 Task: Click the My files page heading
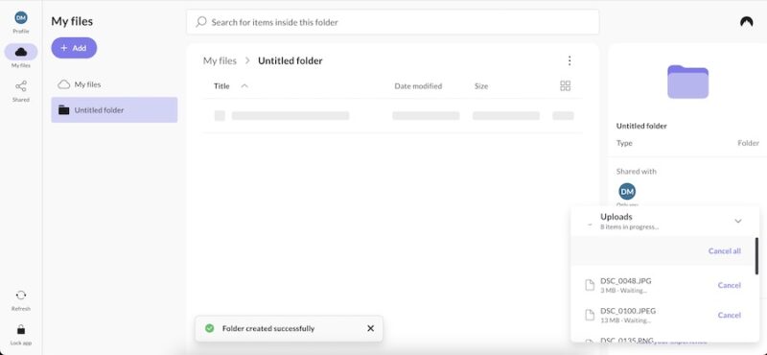(x=72, y=21)
